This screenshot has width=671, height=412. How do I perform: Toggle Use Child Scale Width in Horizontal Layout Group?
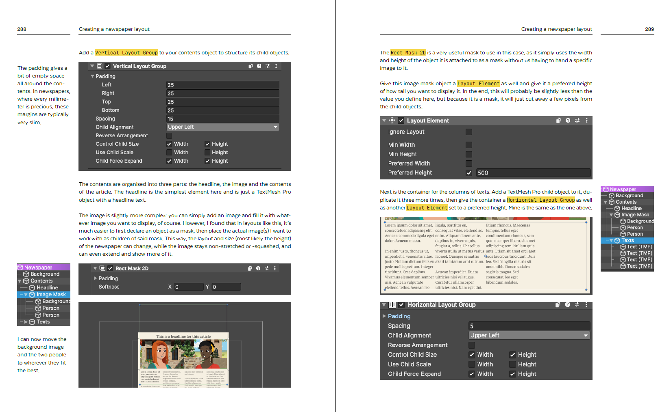click(472, 365)
